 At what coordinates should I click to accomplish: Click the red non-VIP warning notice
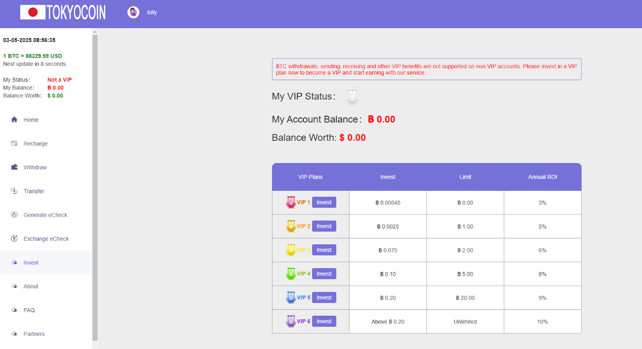click(x=427, y=69)
